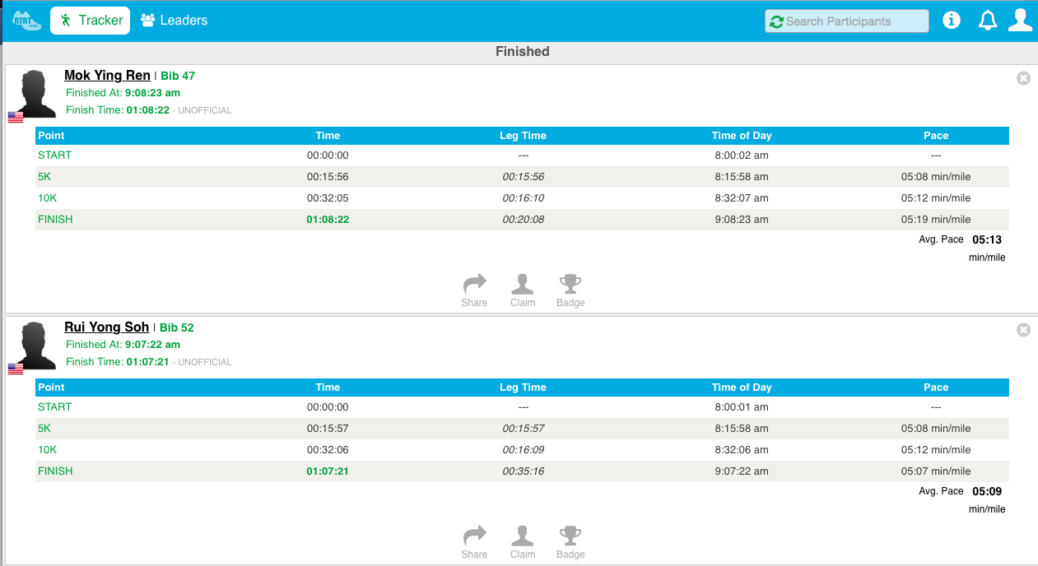The width and height of the screenshot is (1038, 566).
Task: Focus the Search Participants field
Action: pos(847,21)
